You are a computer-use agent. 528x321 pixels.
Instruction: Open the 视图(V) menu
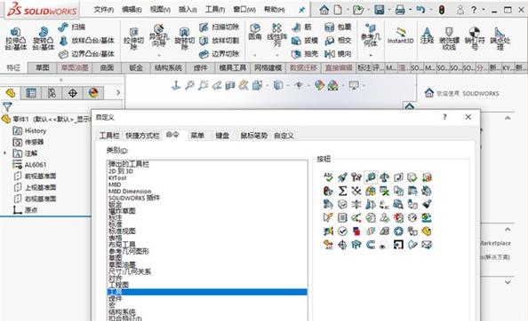160,10
